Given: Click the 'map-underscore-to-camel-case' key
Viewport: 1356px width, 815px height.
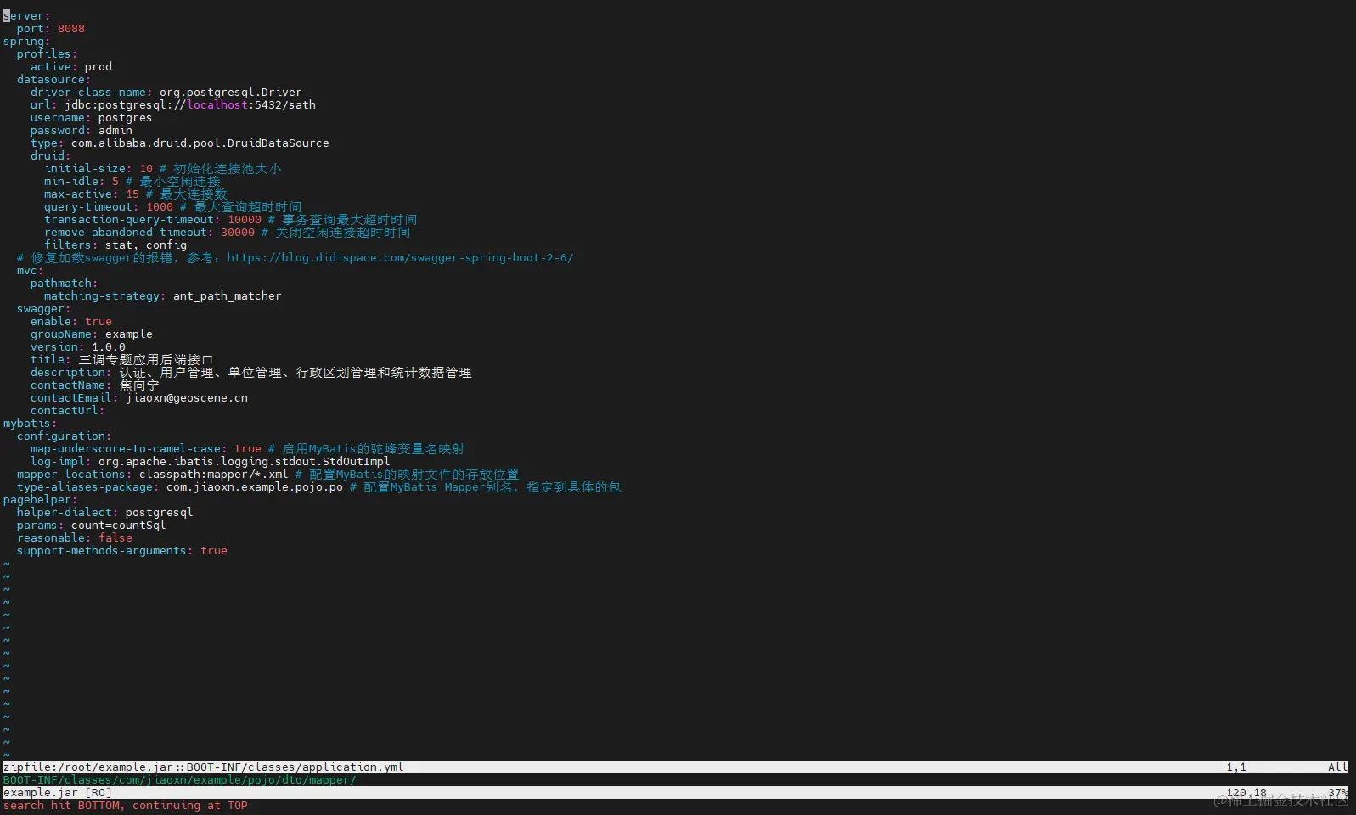Looking at the screenshot, I should click(x=126, y=449).
